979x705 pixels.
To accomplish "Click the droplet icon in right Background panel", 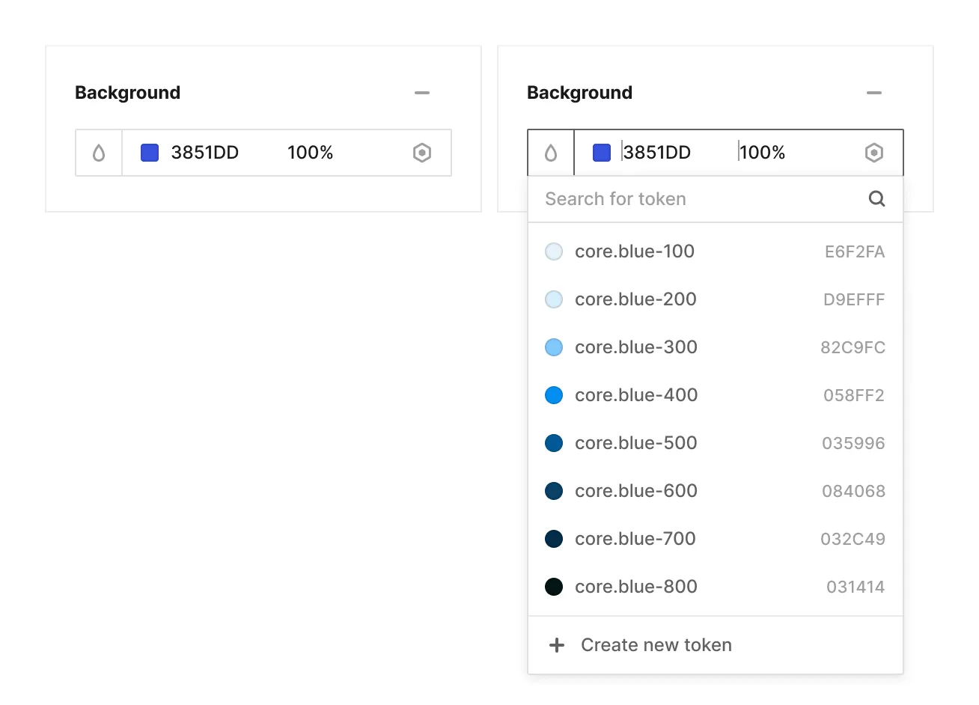I will [551, 153].
